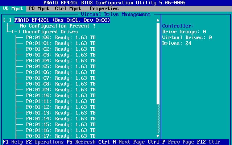232x145 pixels.
Task: Click the scrollbar down arrow
Action: tap(158, 136)
